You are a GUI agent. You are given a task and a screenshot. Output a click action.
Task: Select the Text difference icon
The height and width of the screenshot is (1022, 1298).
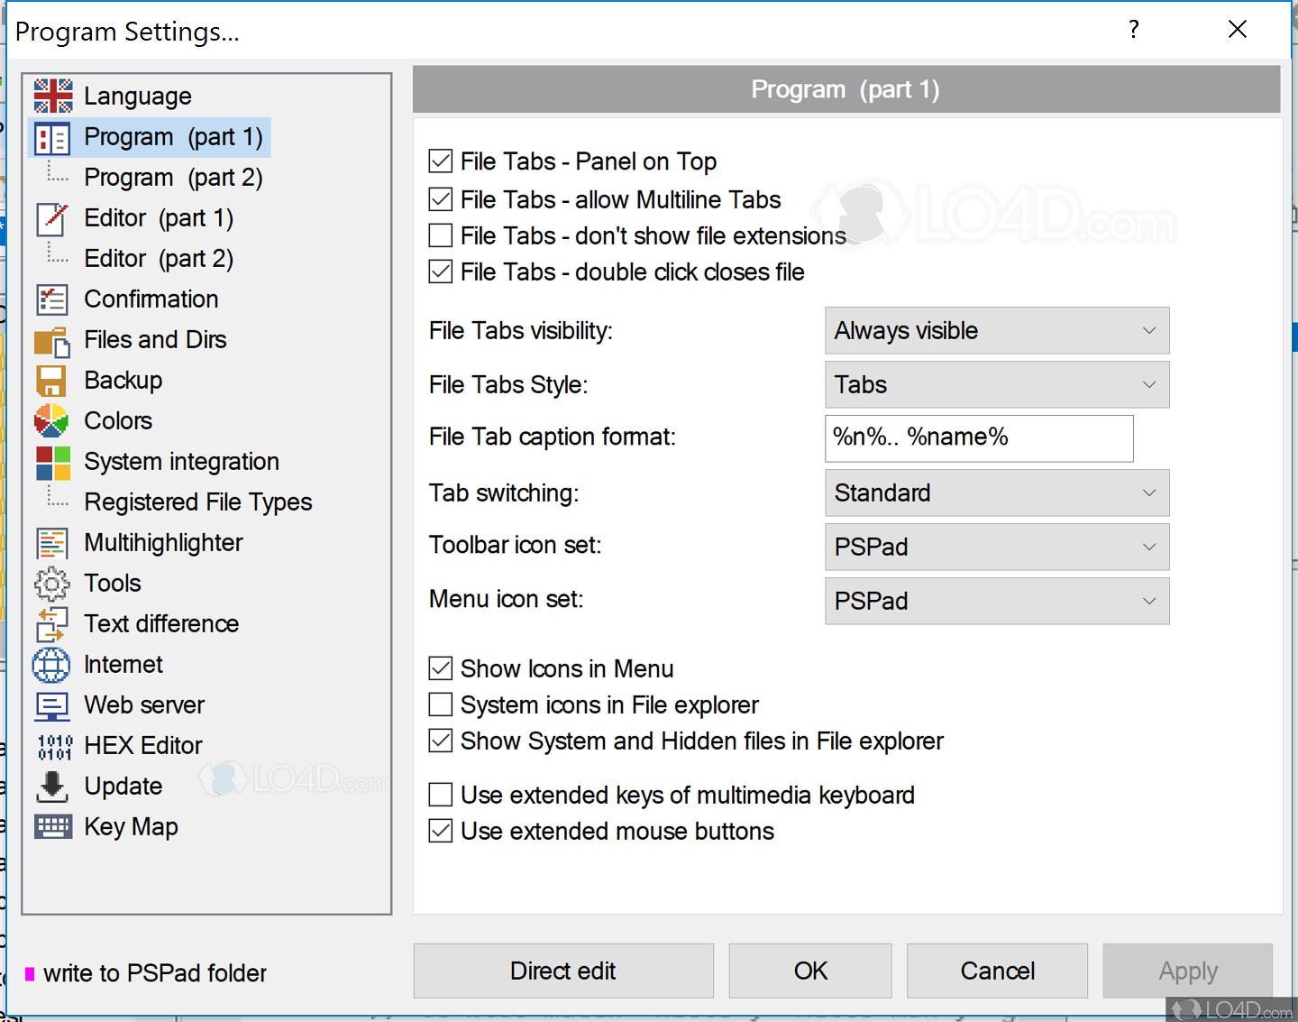coord(52,623)
